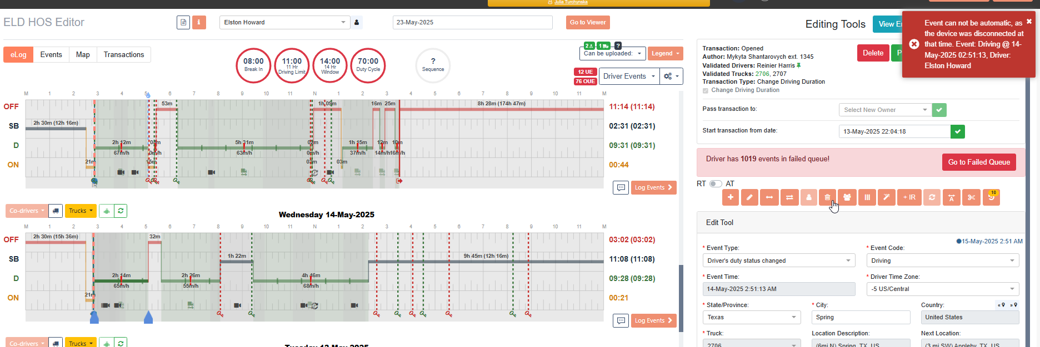
Task: Click the person icon beside driver selector
Action: click(357, 23)
